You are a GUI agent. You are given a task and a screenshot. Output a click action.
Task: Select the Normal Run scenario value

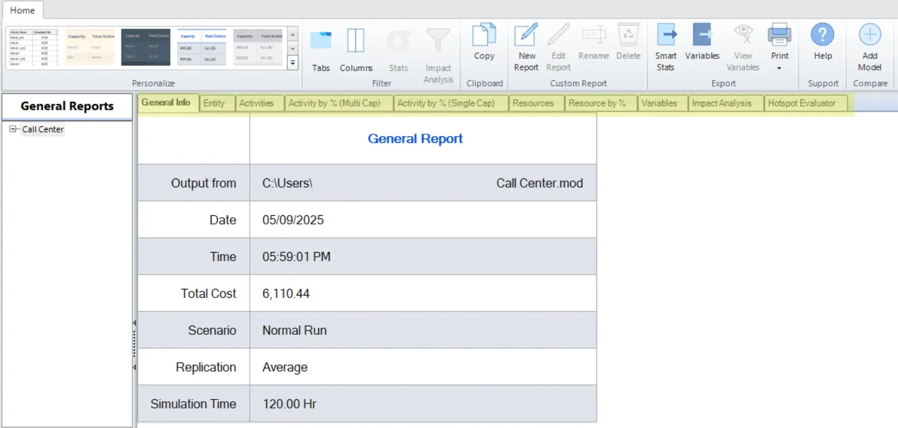point(295,330)
